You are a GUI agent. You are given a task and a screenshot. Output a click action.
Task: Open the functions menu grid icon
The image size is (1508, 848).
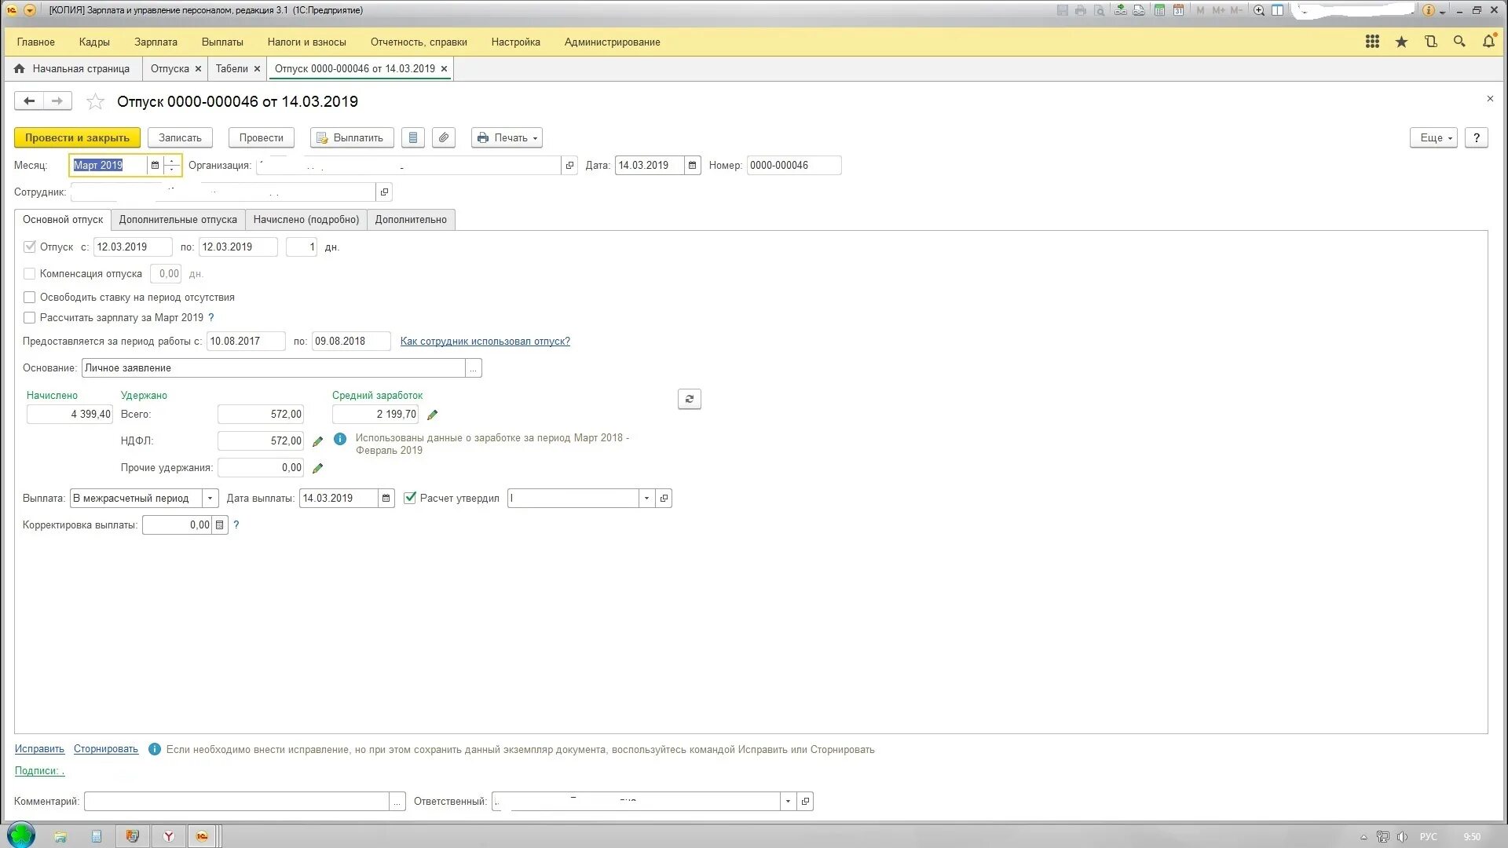click(1372, 42)
